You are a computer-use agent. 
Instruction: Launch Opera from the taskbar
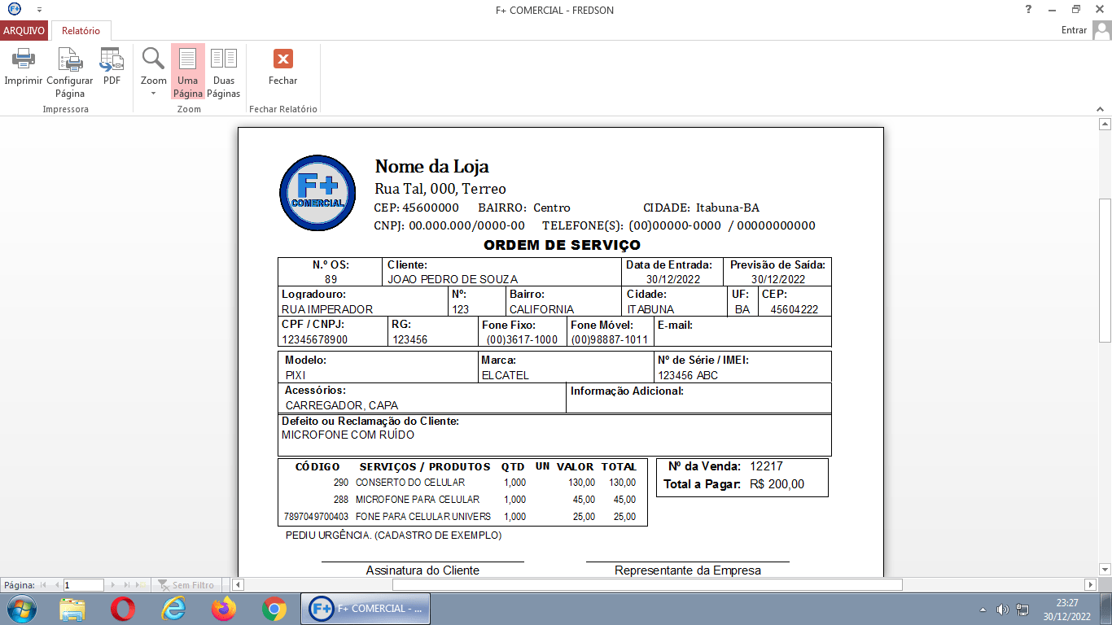[x=123, y=609]
